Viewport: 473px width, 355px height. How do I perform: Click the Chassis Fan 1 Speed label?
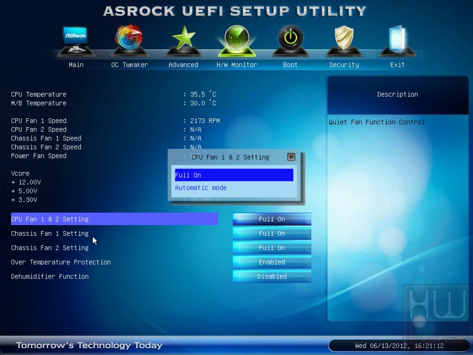click(46, 138)
